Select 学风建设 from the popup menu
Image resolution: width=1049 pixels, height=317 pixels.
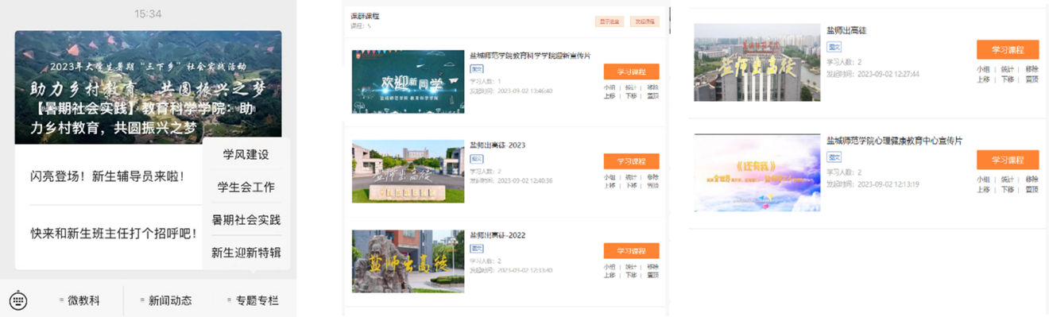click(x=246, y=154)
